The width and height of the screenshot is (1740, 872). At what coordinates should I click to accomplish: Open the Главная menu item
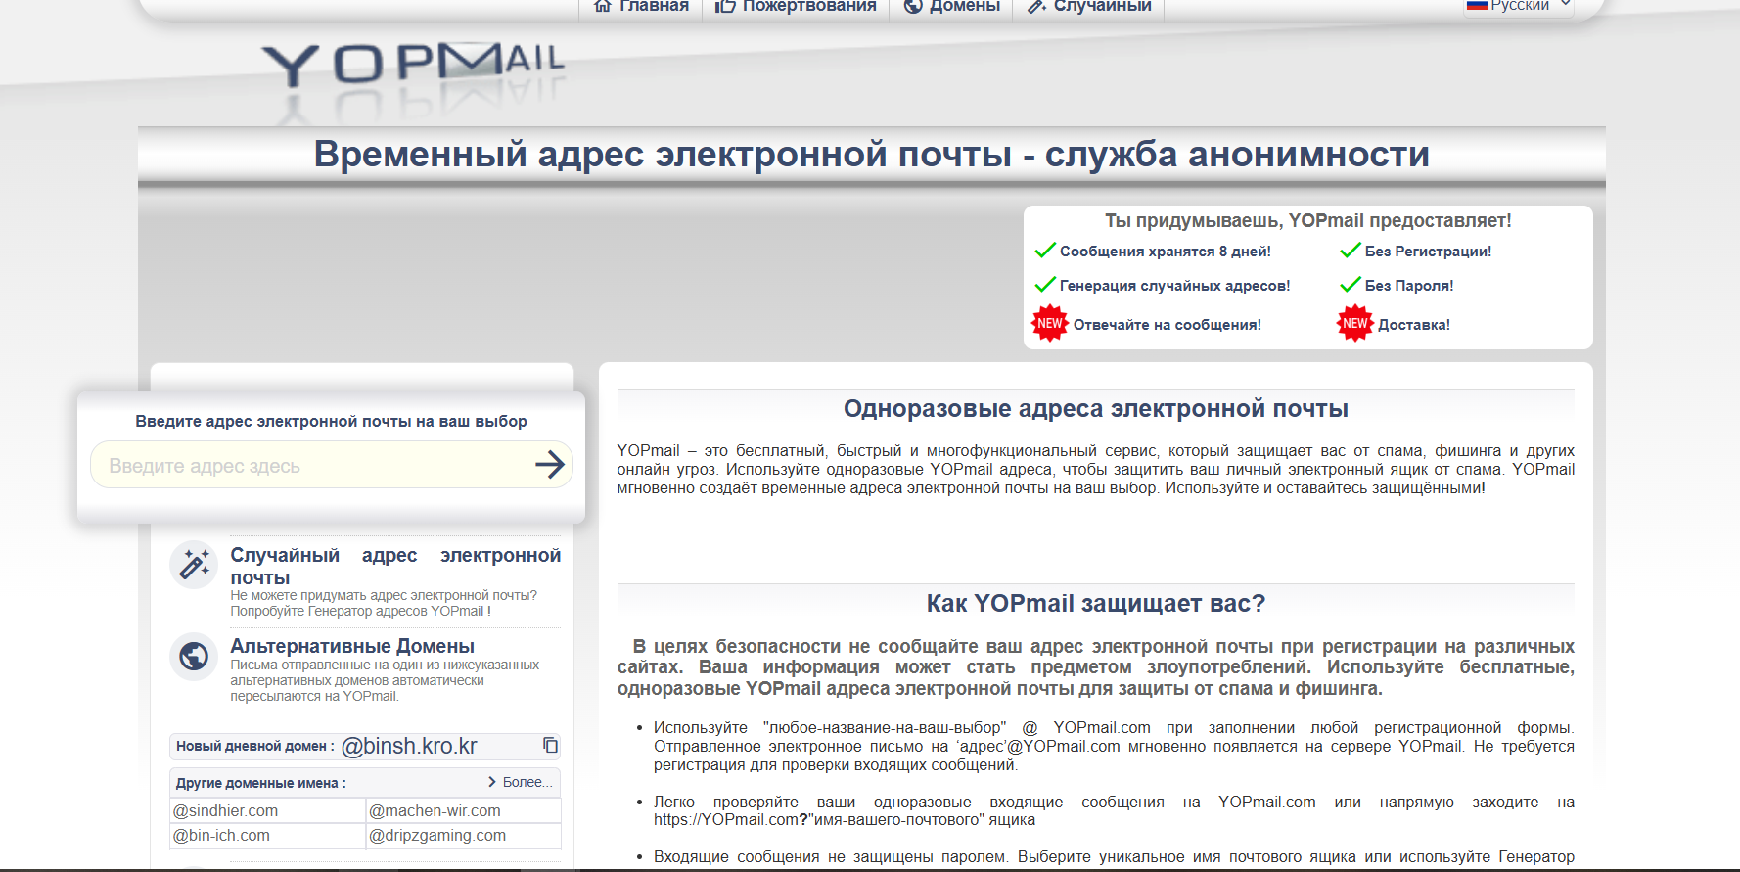tap(642, 6)
